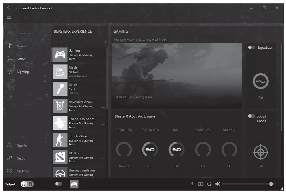Toggle the Scout Mode switch
The image size is (286, 194).
click(x=251, y=116)
